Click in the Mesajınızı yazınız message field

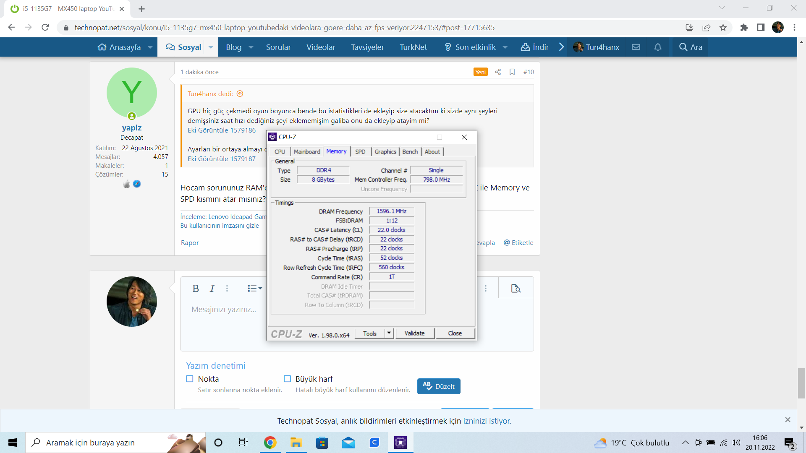pos(224,310)
